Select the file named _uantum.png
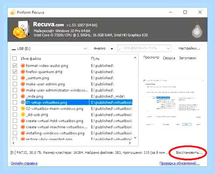The width and height of the screenshot is (215, 174). pos(37,78)
